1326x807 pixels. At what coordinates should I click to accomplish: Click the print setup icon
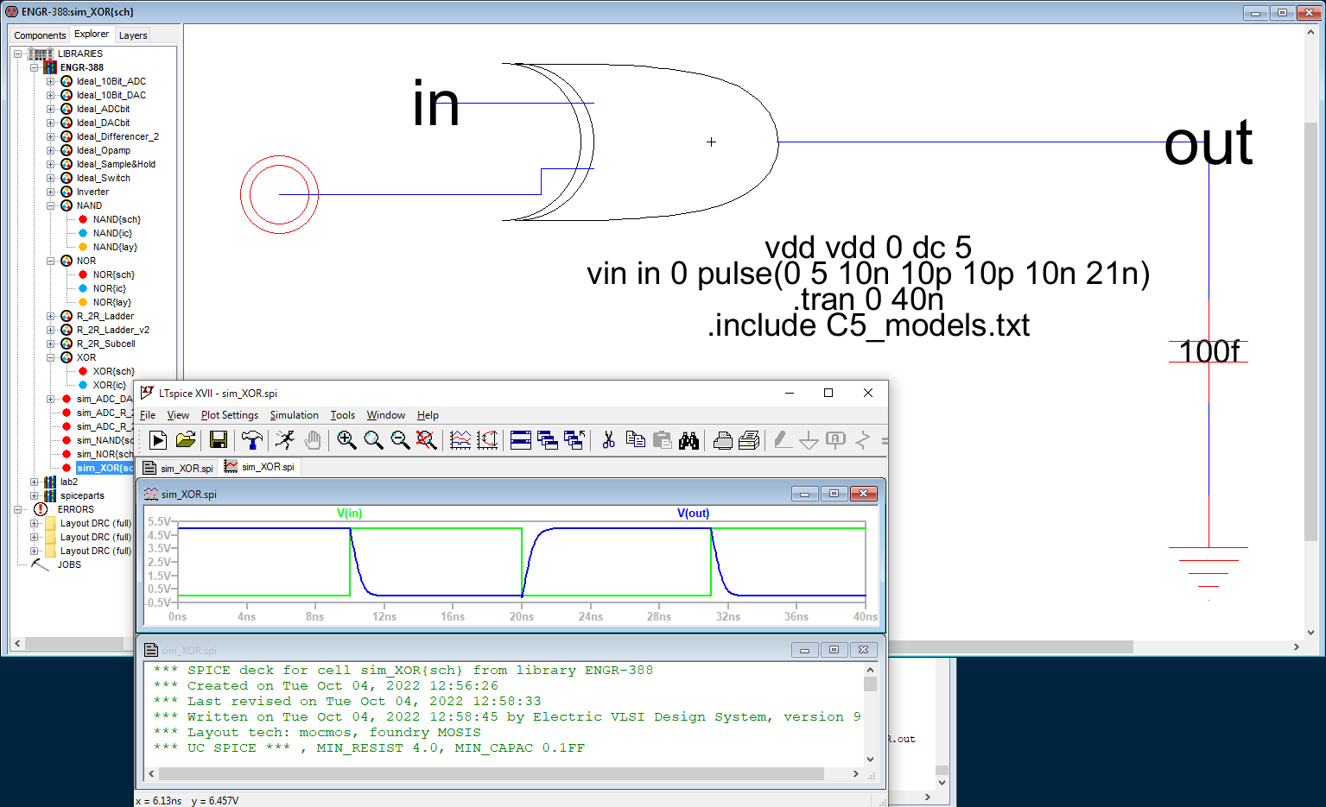(x=723, y=440)
